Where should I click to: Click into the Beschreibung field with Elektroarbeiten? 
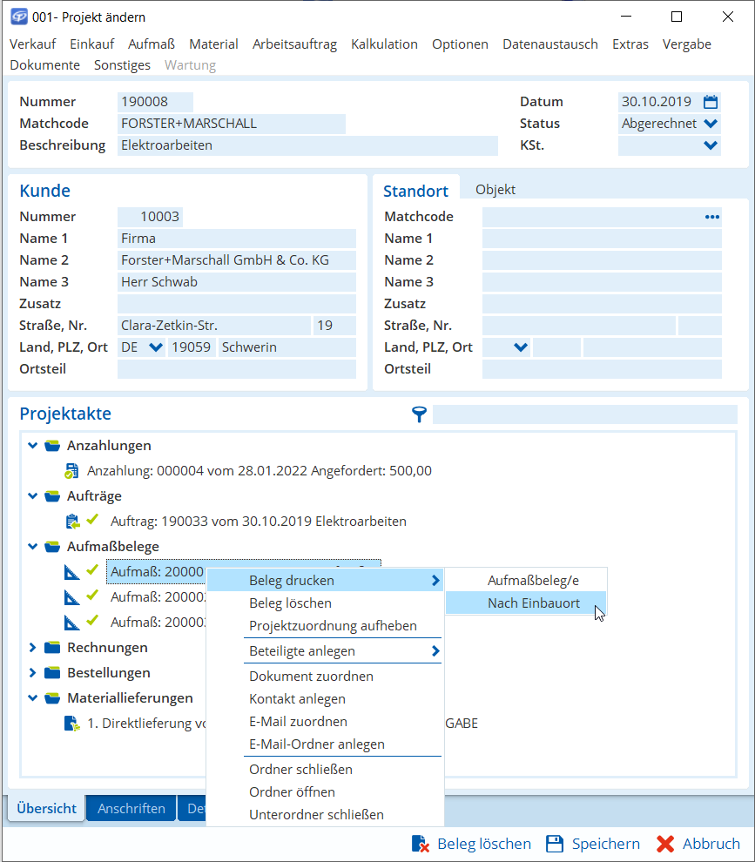pos(307,145)
